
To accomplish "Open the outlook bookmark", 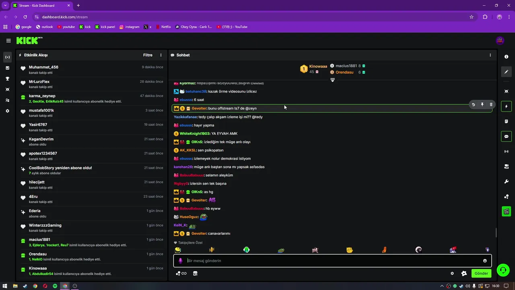I will pyautogui.click(x=44, y=27).
